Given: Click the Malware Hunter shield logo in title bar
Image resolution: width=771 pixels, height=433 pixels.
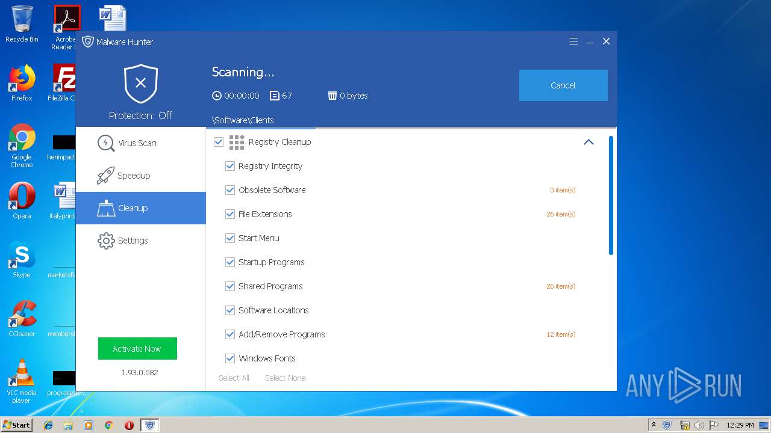Looking at the screenshot, I should click(x=88, y=41).
